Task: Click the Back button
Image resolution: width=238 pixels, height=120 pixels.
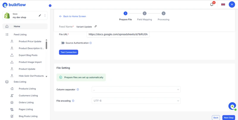Action: point(216,118)
